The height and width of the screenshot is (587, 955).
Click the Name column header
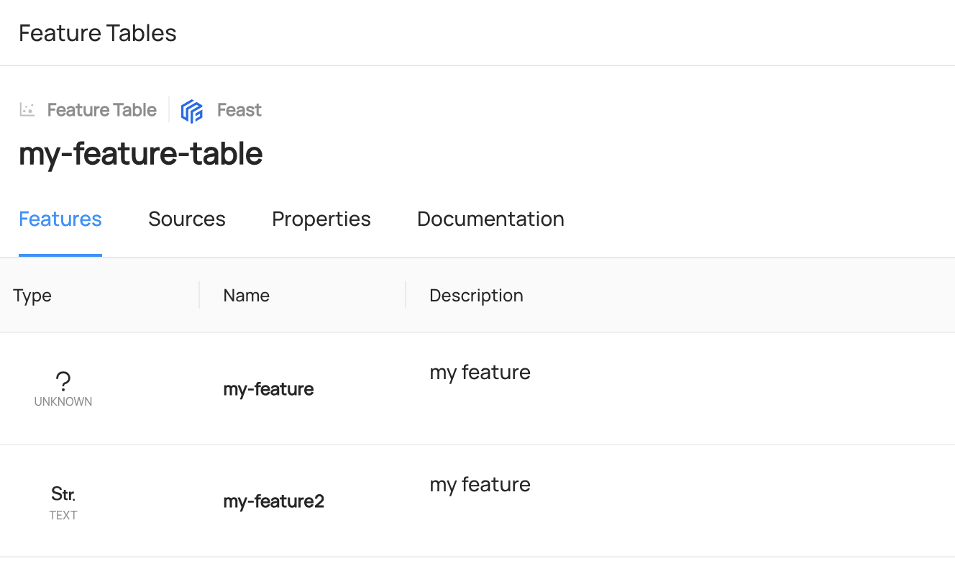coord(246,295)
